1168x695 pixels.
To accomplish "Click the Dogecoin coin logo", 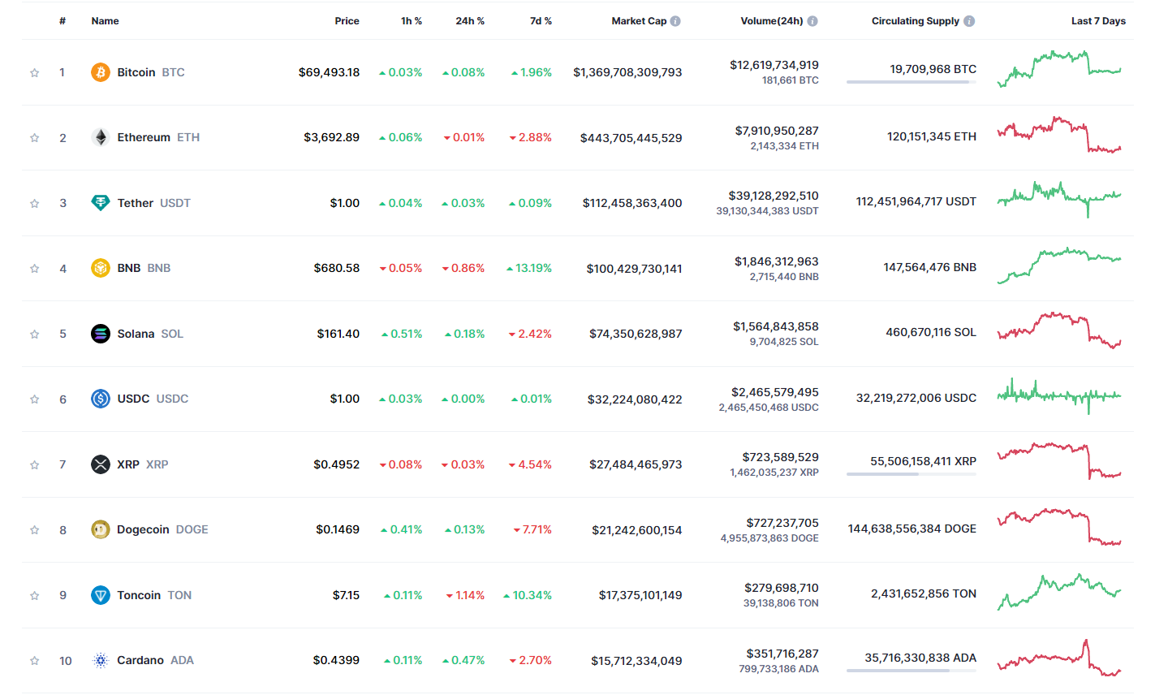I will [x=101, y=529].
